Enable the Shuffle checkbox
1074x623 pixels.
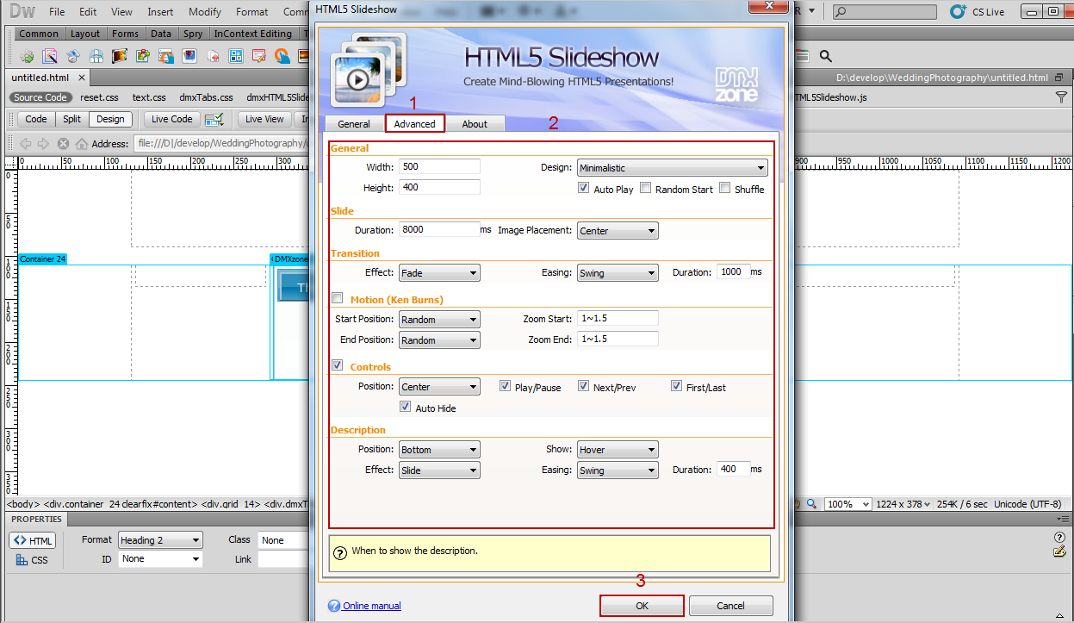coord(725,188)
